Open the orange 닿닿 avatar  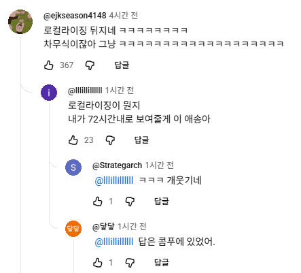[x=73, y=229]
